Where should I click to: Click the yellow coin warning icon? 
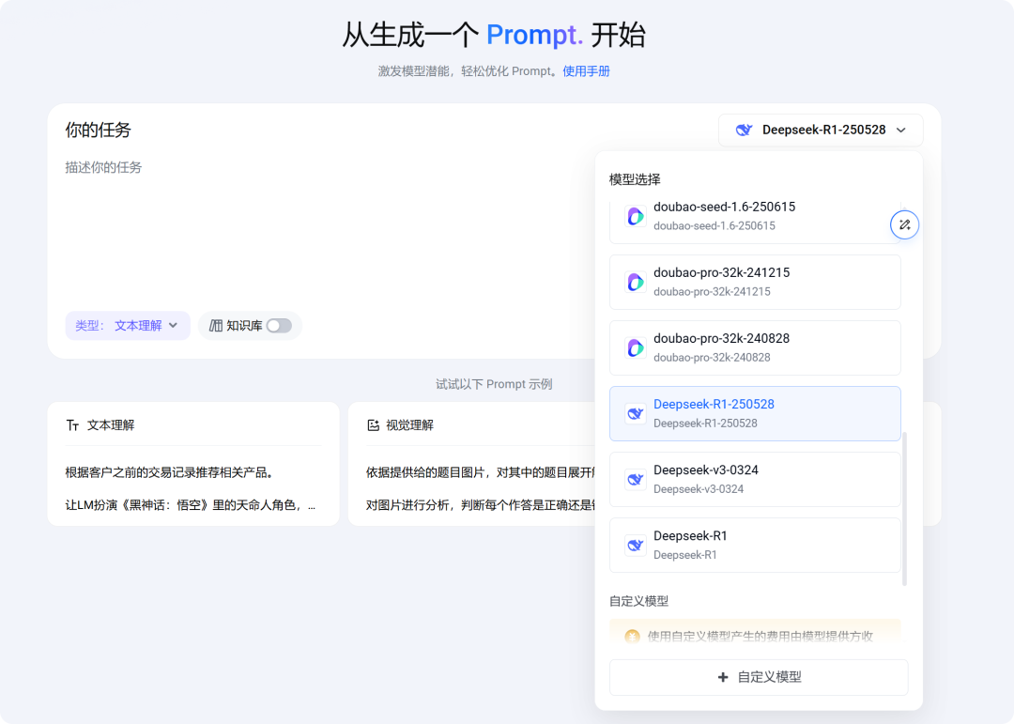tap(632, 637)
